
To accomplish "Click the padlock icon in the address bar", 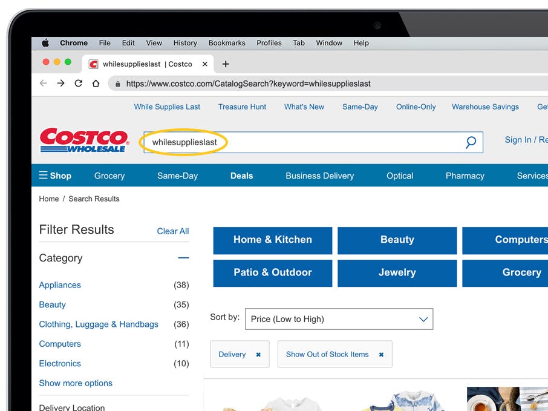I will coord(117,84).
